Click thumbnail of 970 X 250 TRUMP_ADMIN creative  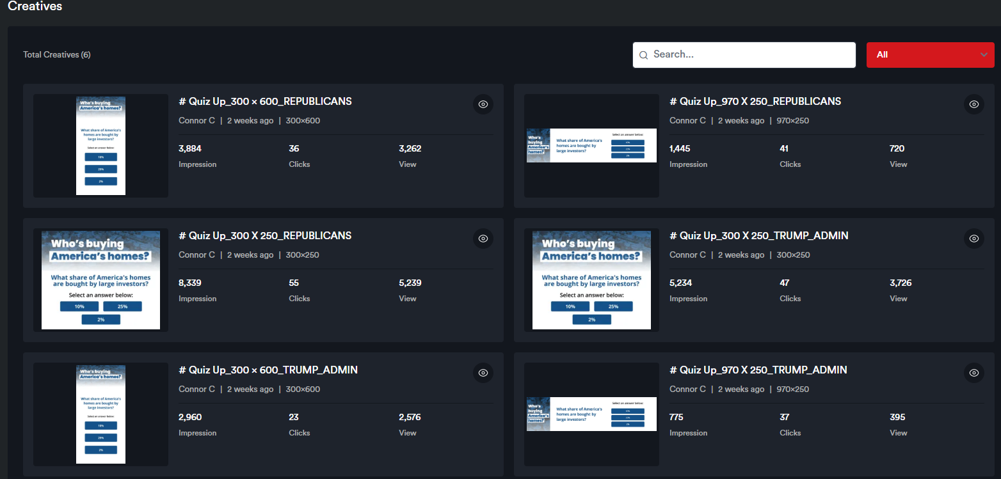(591, 414)
